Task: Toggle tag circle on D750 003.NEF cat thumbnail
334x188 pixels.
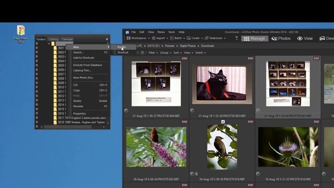Action: [x=192, y=110]
